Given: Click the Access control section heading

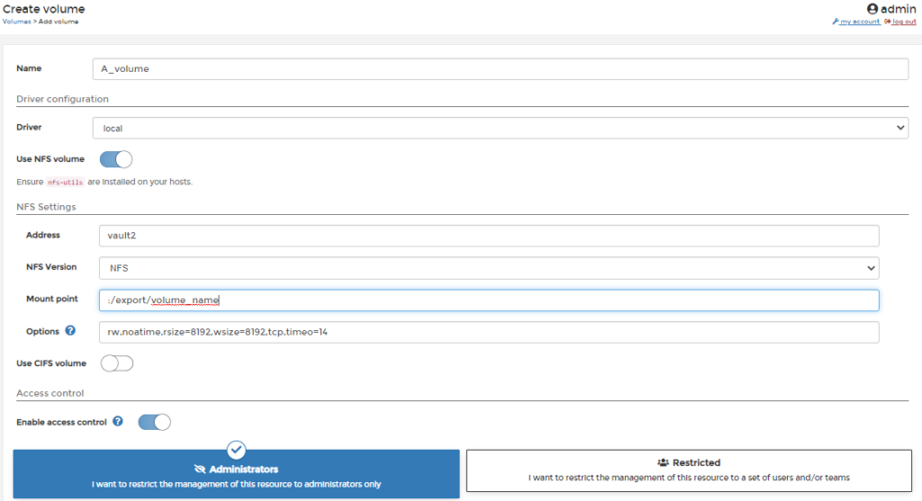Looking at the screenshot, I should (x=50, y=393).
